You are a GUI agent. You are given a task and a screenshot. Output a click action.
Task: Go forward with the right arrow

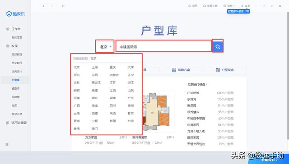52,6
